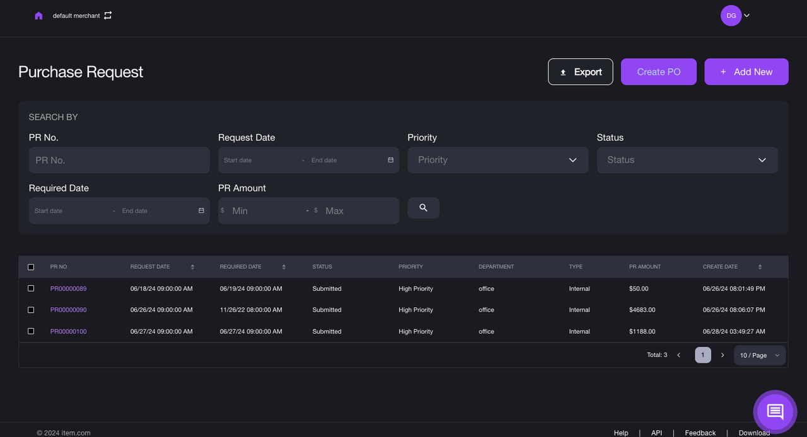Screen dimensions: 807x437
Task: Toggle the select-all header checkbox
Action: 31,267
